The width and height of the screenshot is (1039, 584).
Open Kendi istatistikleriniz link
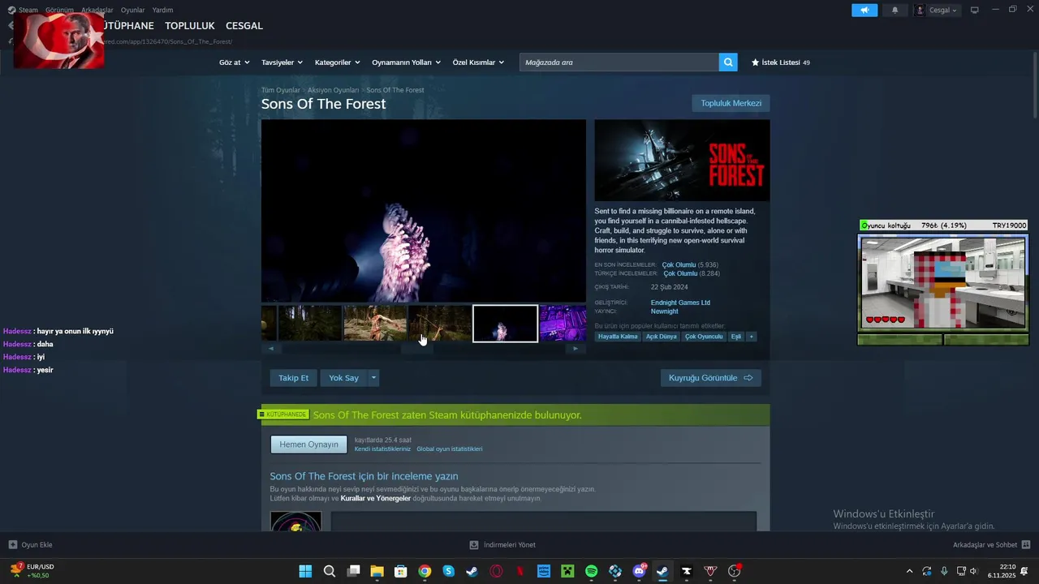(x=382, y=449)
